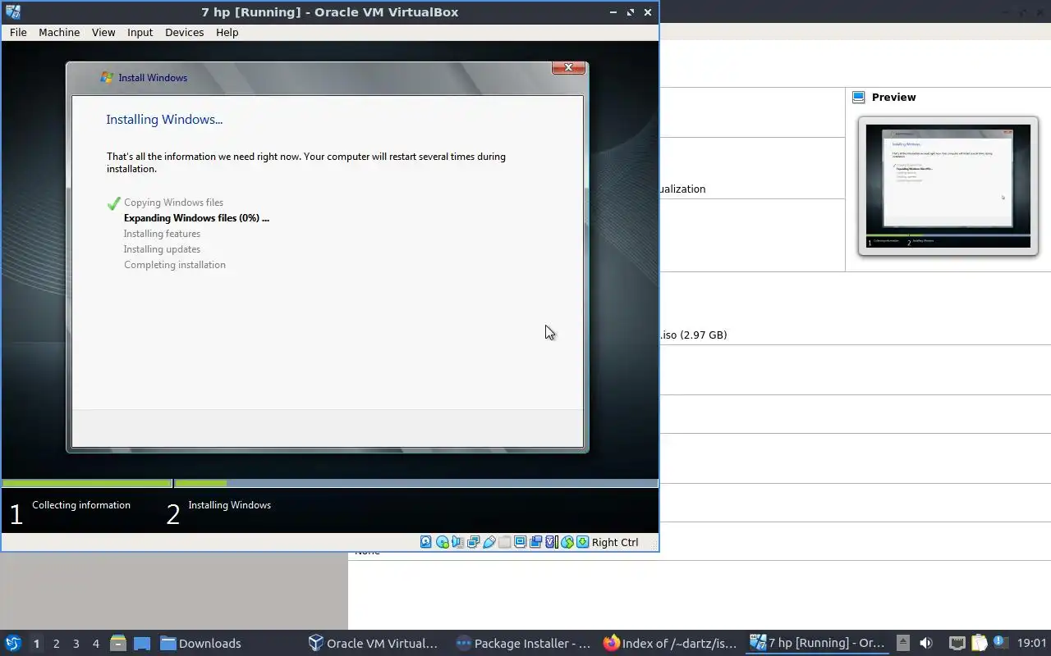The image size is (1051, 656).
Task: Click the Collecting information progress bar
Action: coord(86,483)
